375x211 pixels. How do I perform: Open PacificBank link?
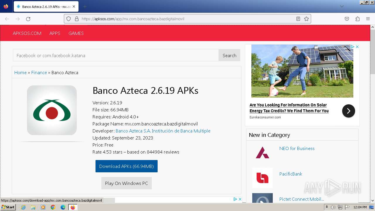[x=291, y=174]
